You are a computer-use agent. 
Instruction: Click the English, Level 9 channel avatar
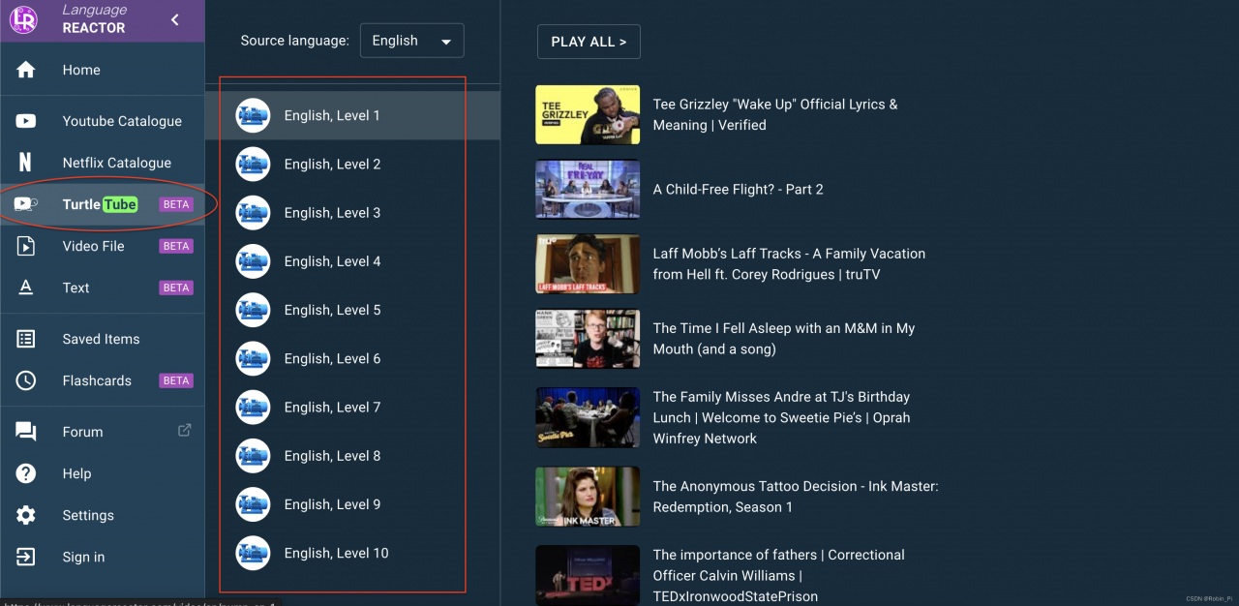[253, 504]
